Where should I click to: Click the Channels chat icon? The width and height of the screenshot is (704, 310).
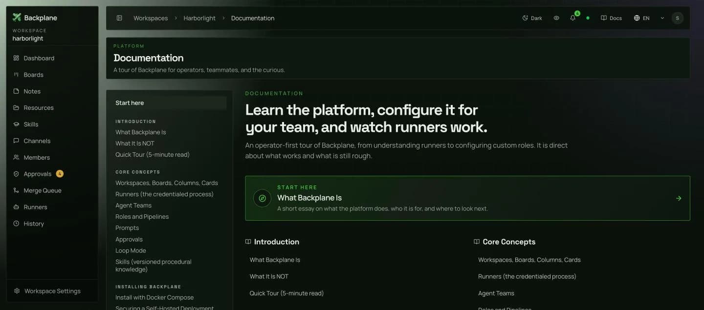tap(16, 141)
